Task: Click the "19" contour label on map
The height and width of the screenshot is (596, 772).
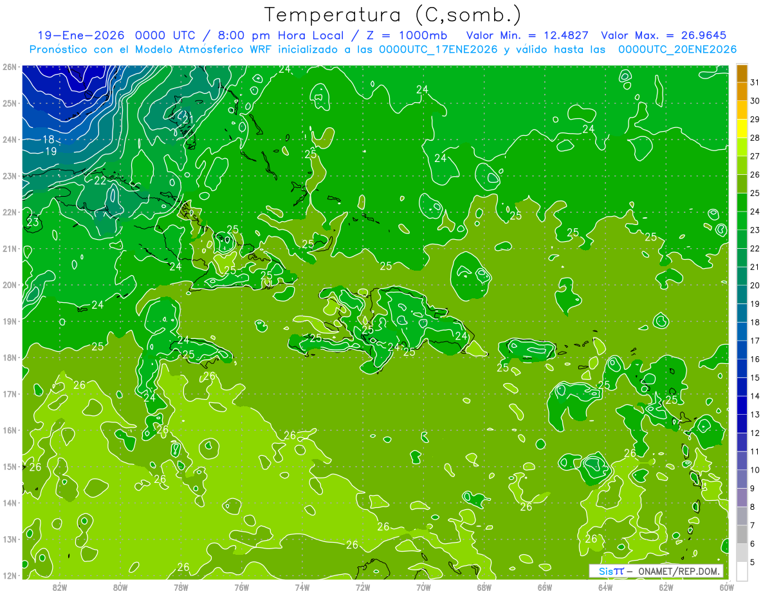Action: (x=51, y=152)
